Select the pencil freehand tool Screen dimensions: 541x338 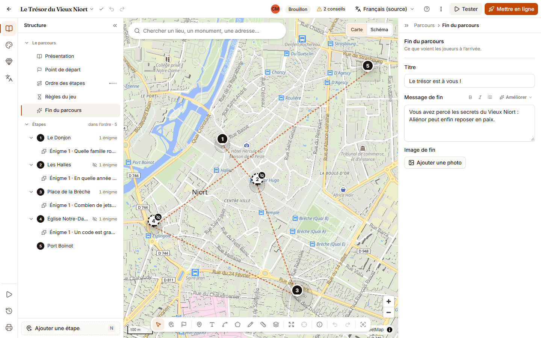pos(251,324)
